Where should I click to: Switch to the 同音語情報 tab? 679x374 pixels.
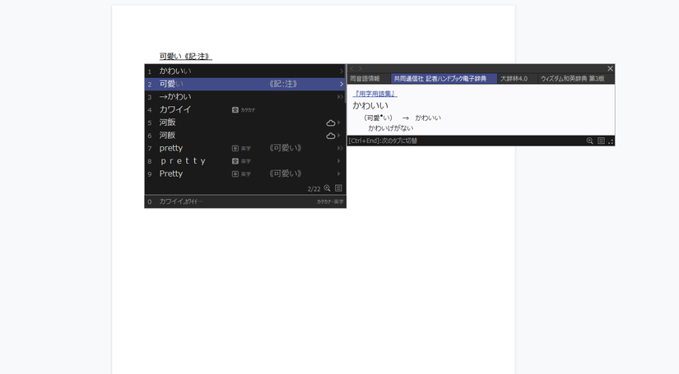365,79
